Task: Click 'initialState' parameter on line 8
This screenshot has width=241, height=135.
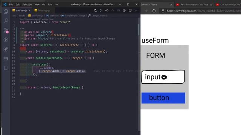Action: coord(69,45)
